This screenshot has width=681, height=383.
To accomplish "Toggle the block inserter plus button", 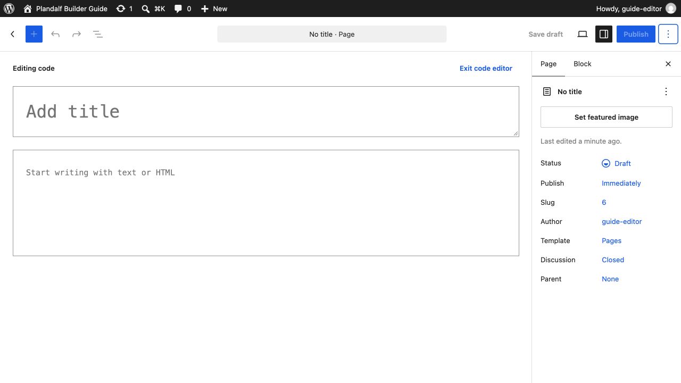I will point(34,34).
